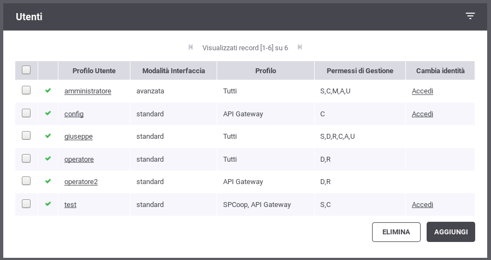This screenshot has width=491, height=260.
Task: Click green checkmark status for test
Action: click(x=48, y=204)
